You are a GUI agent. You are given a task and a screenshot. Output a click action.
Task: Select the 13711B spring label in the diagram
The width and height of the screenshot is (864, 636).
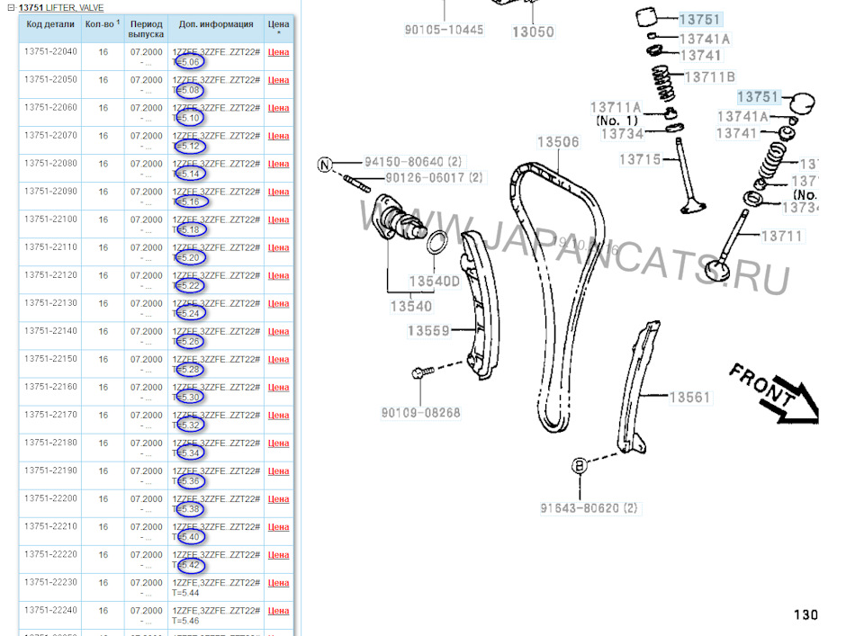(x=710, y=77)
